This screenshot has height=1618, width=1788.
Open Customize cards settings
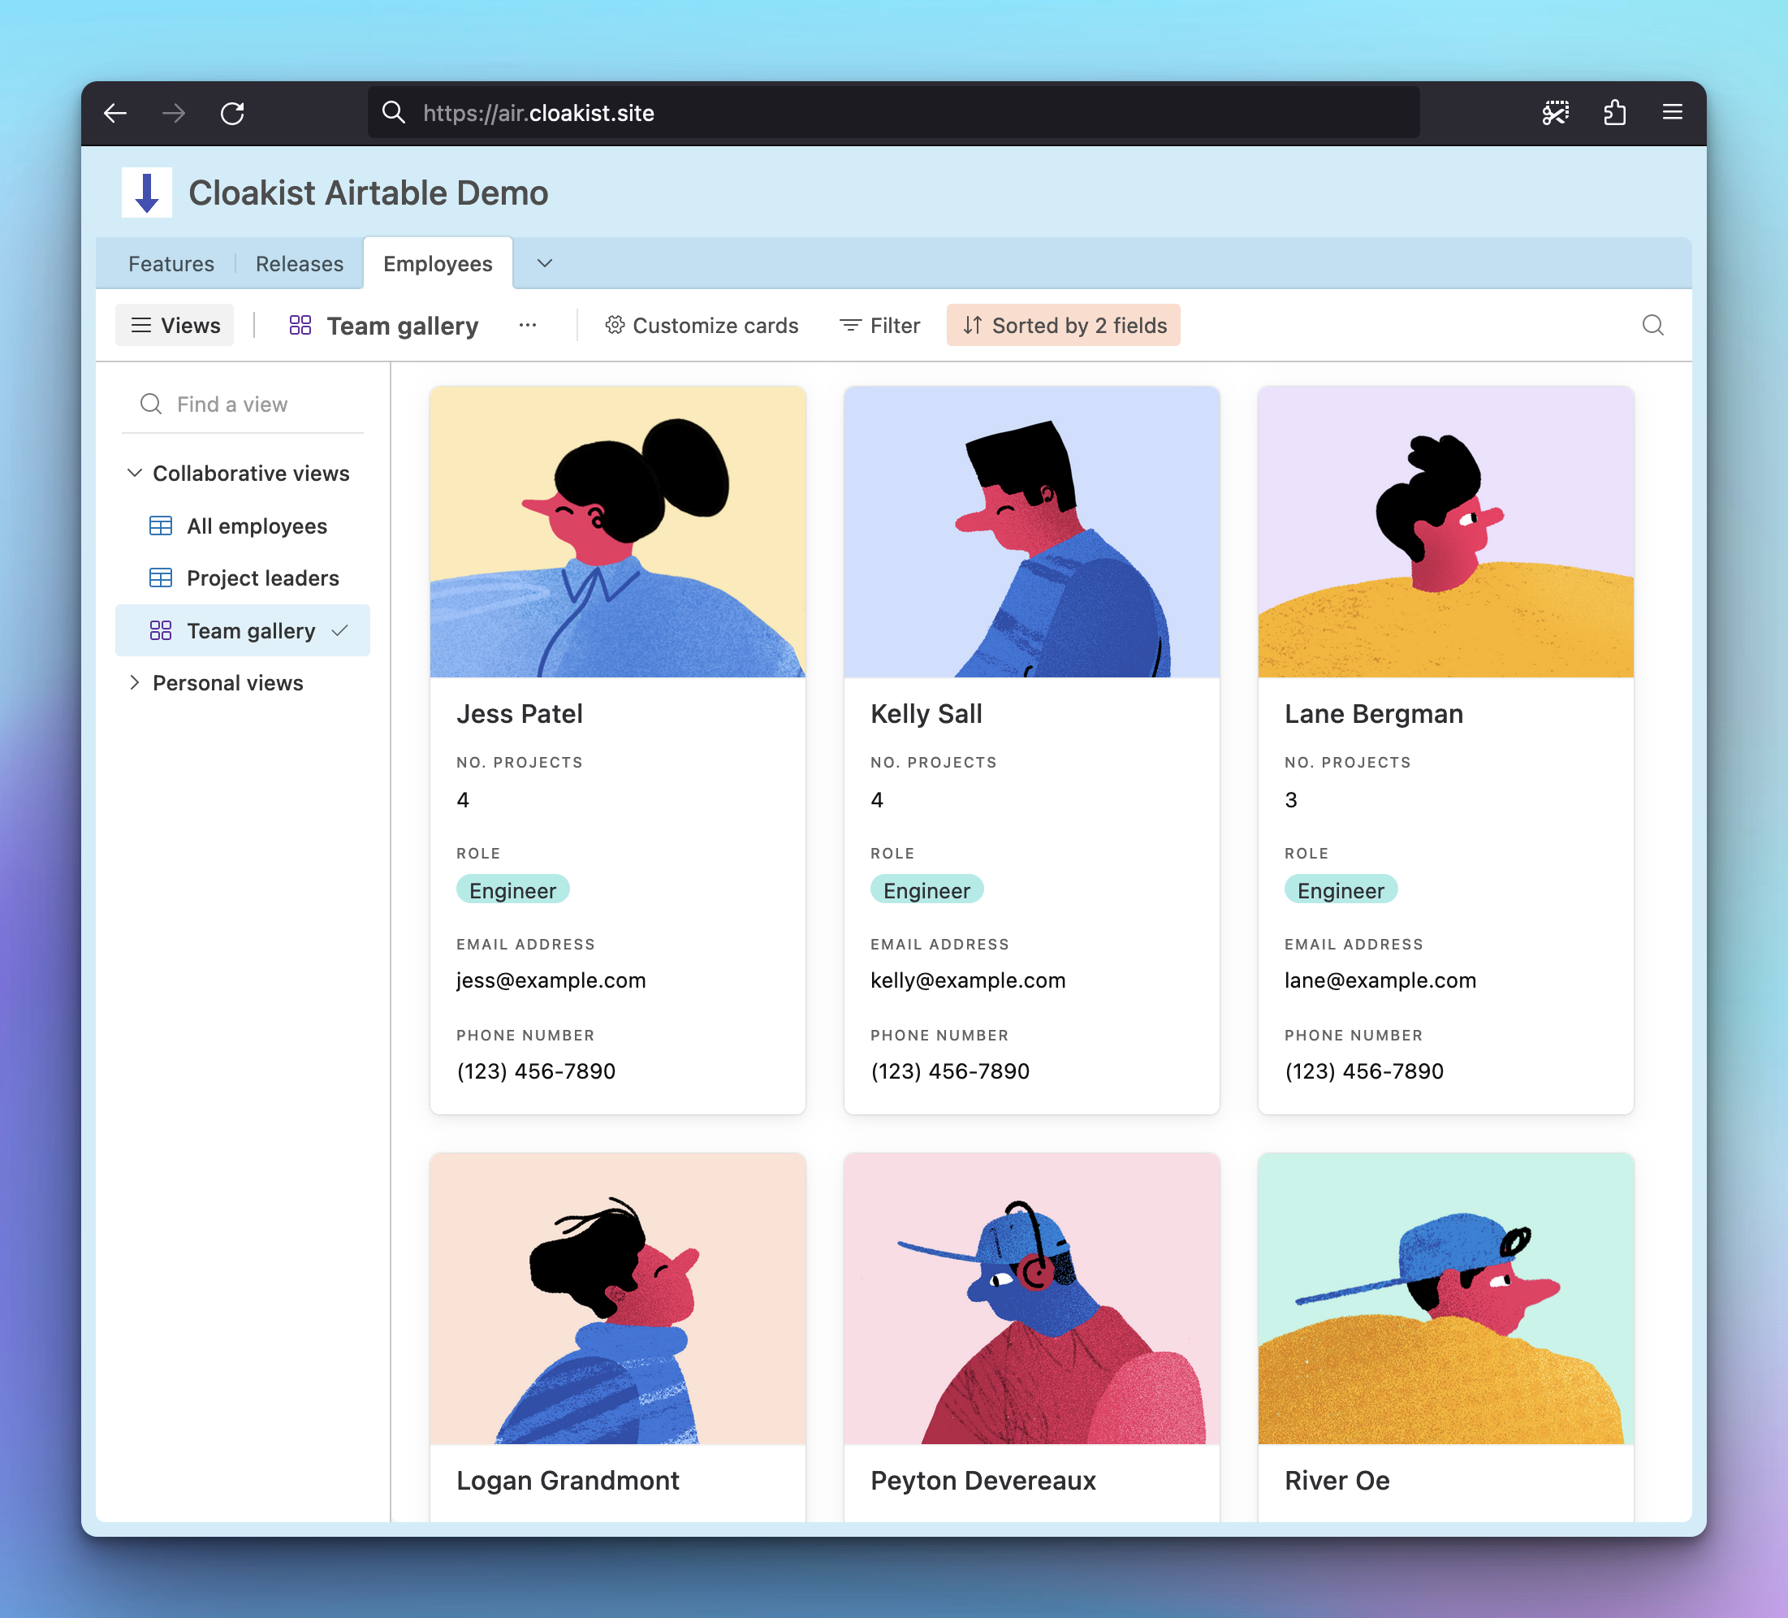pos(702,326)
